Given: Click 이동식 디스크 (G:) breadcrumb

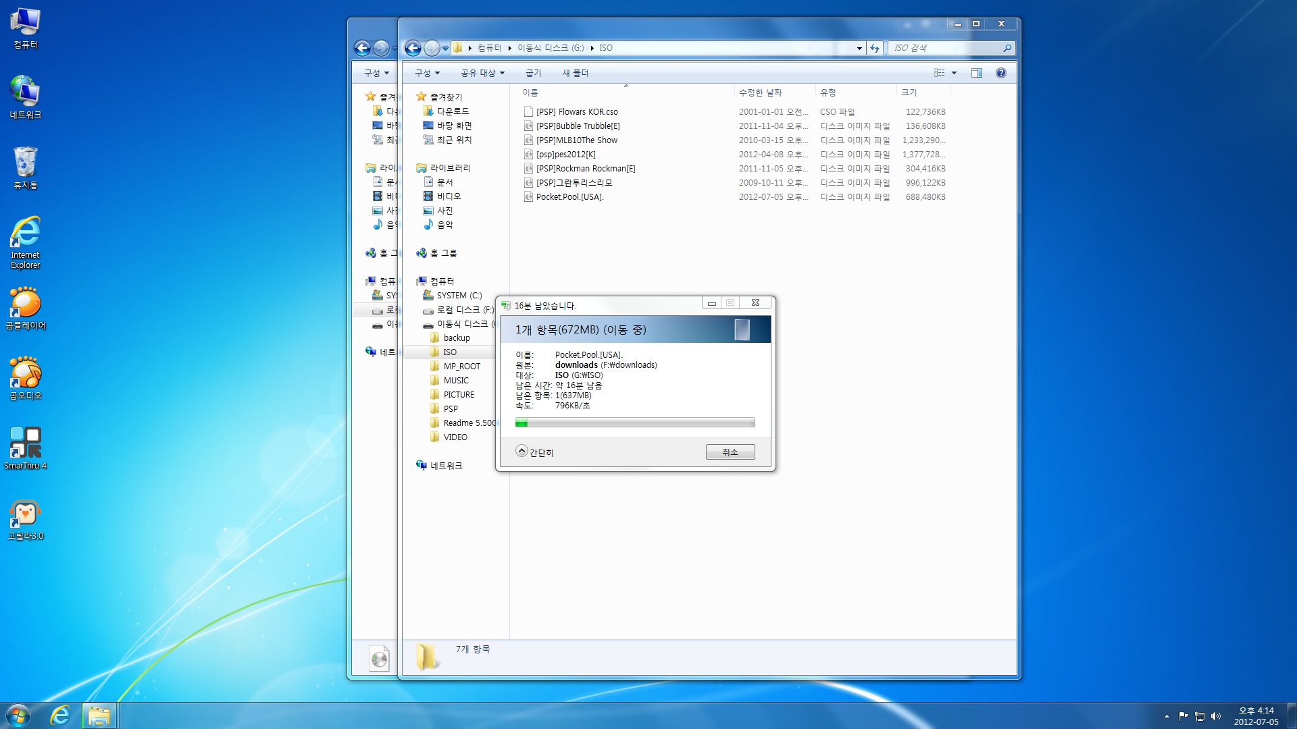Looking at the screenshot, I should point(551,48).
